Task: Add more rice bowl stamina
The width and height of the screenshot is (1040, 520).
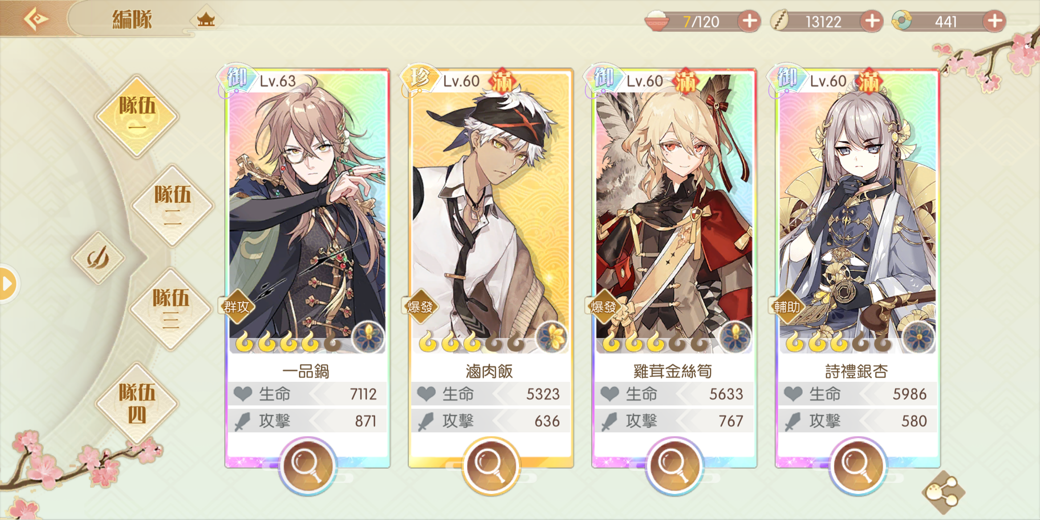Action: (x=749, y=21)
